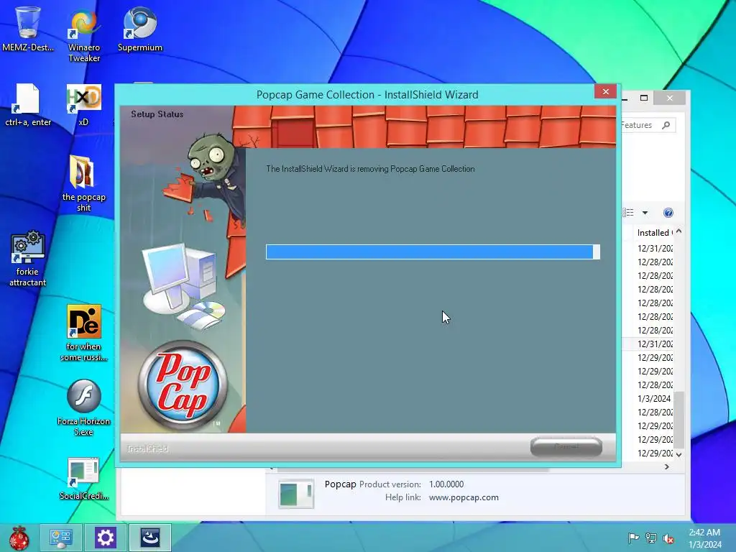Screen dimensions: 736x552
Task: Open the www.popcap.com help link
Action: click(x=464, y=497)
